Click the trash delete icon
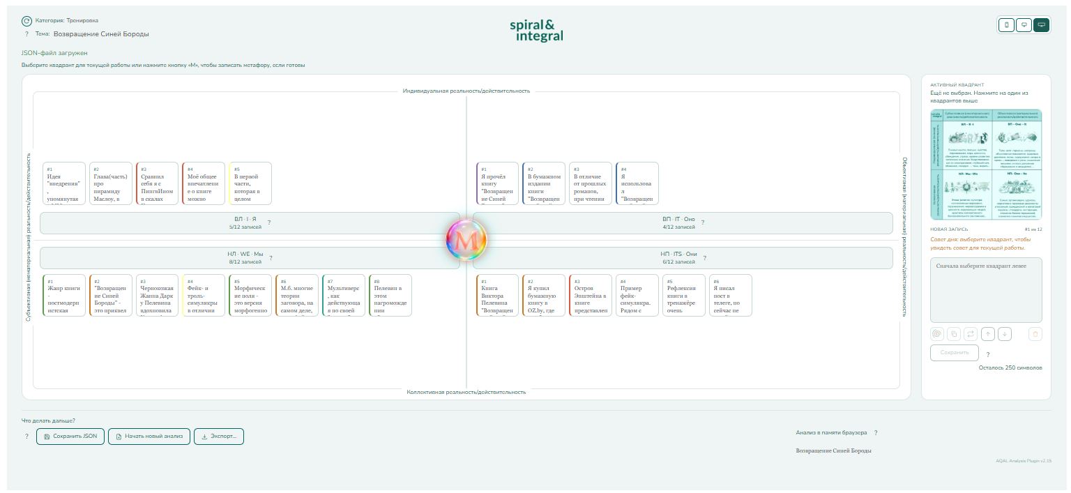Image resolution: width=1071 pixels, height=493 pixels. coord(1035,334)
